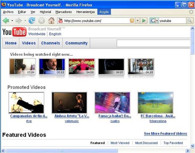This screenshot has height=153, width=195.
Task: Click the URL address bar field
Action: [96, 21]
